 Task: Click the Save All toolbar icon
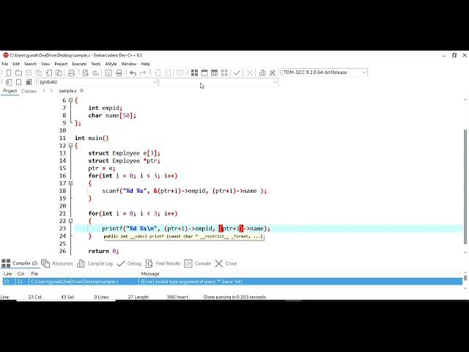coord(39,73)
